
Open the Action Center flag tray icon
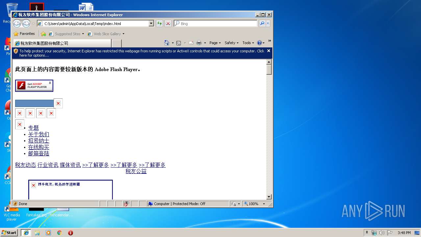coord(390,233)
